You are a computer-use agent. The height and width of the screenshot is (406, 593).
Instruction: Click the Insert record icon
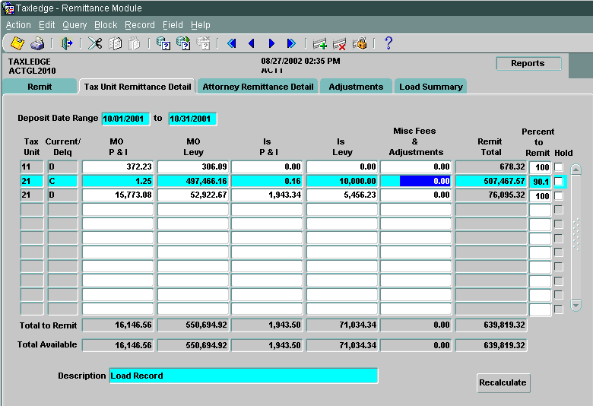click(319, 43)
